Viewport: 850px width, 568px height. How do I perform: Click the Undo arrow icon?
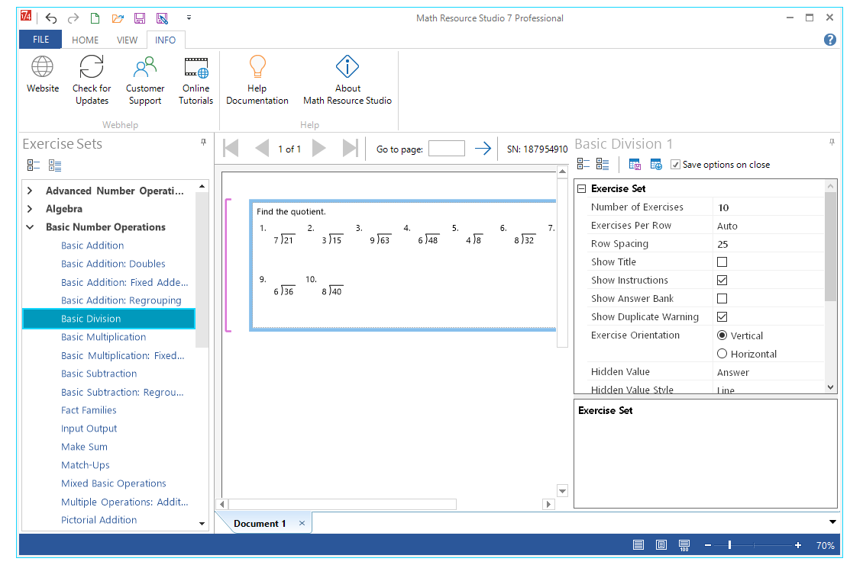tap(50, 18)
